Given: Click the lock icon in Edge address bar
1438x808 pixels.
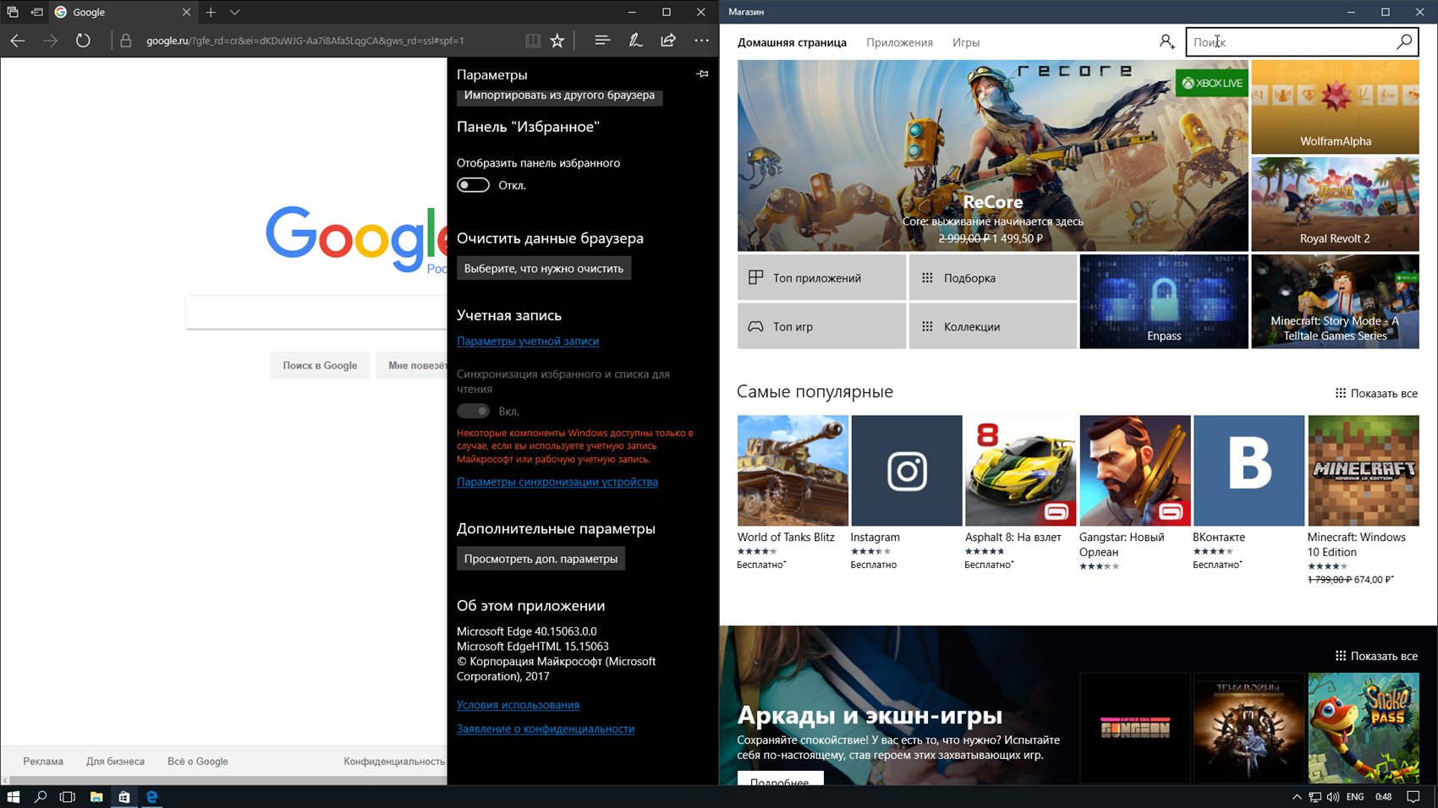Looking at the screenshot, I should point(126,41).
